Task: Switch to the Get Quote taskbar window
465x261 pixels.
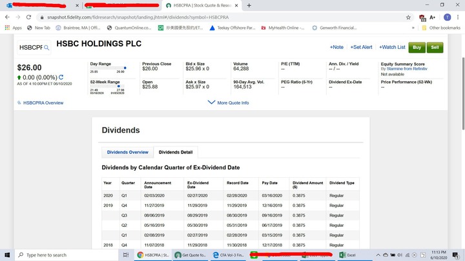Action: pyautogui.click(x=191, y=255)
